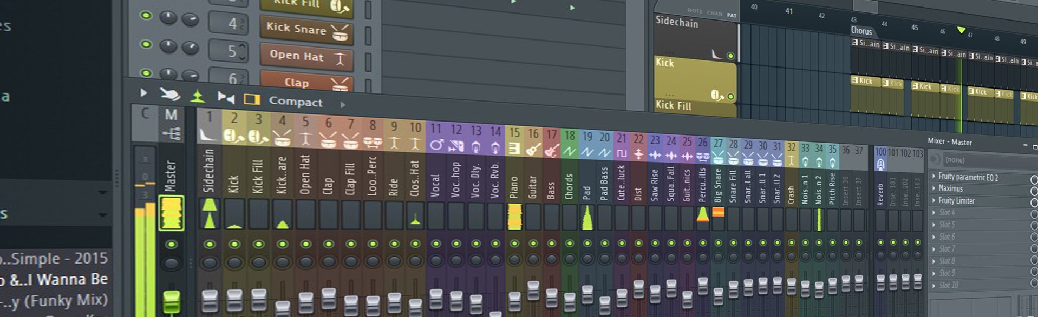The width and height of the screenshot is (1038, 317).
Task: Mute the Vocal mixer track
Action: pos(436,244)
